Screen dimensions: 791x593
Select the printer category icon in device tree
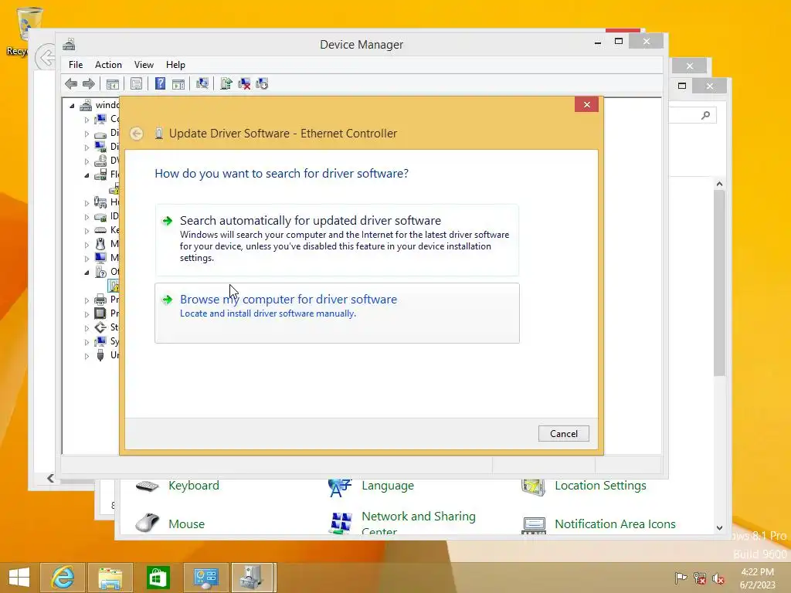tap(100, 300)
